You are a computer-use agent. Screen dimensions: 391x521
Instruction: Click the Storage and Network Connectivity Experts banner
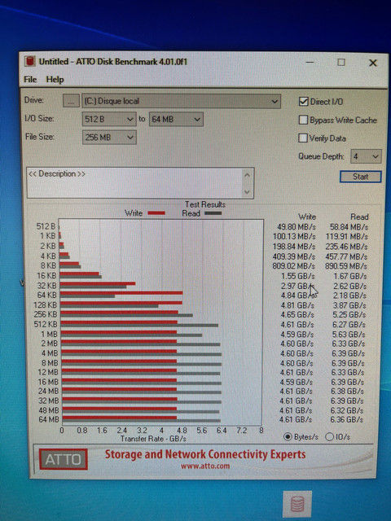(x=205, y=454)
